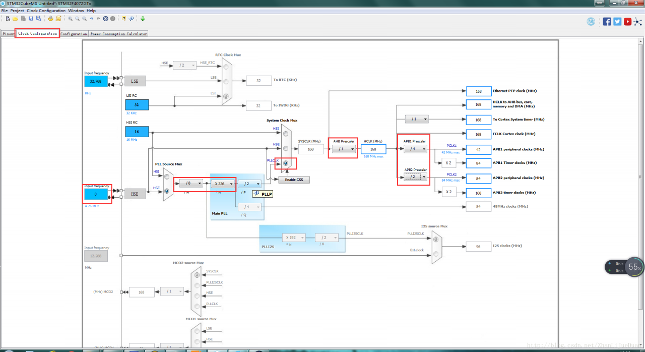Open the Cortex System timer divider dropdown
This screenshot has width=645, height=352.
pyautogui.click(x=417, y=119)
